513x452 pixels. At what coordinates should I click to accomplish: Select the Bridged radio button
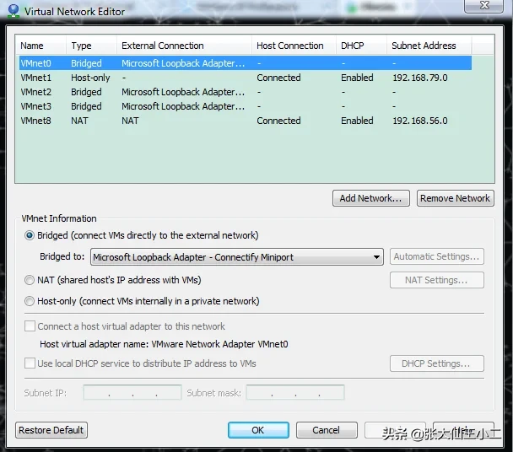tap(30, 235)
